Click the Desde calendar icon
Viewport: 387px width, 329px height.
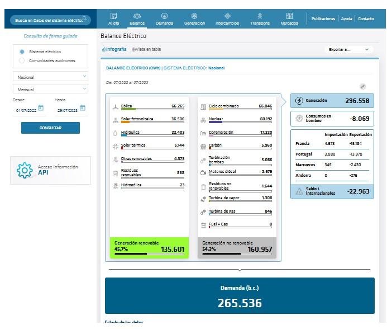pyautogui.click(x=41, y=108)
